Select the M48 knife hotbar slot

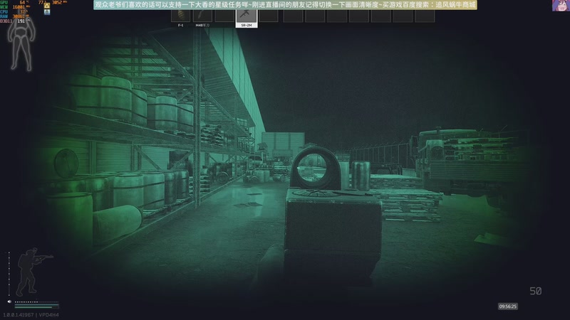coord(202,18)
